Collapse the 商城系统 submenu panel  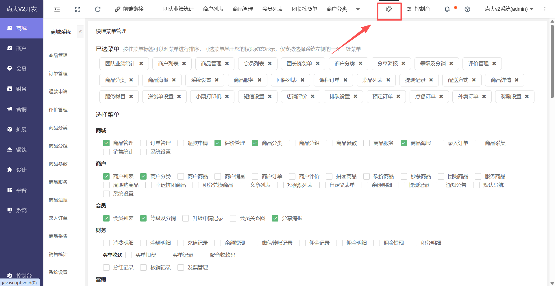(80, 32)
